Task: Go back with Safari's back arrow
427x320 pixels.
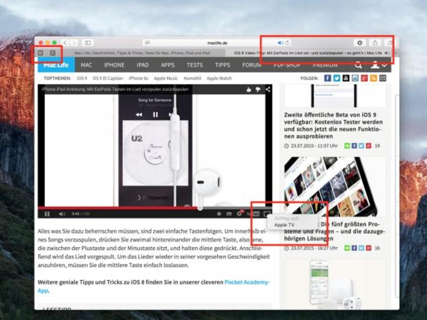Action: pos(65,43)
